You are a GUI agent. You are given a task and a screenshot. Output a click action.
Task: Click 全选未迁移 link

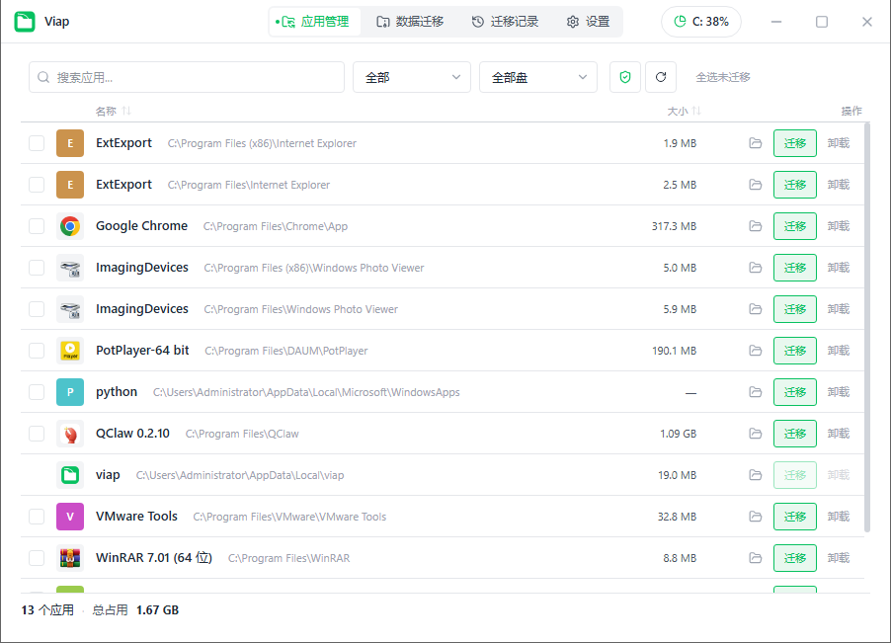click(x=723, y=77)
